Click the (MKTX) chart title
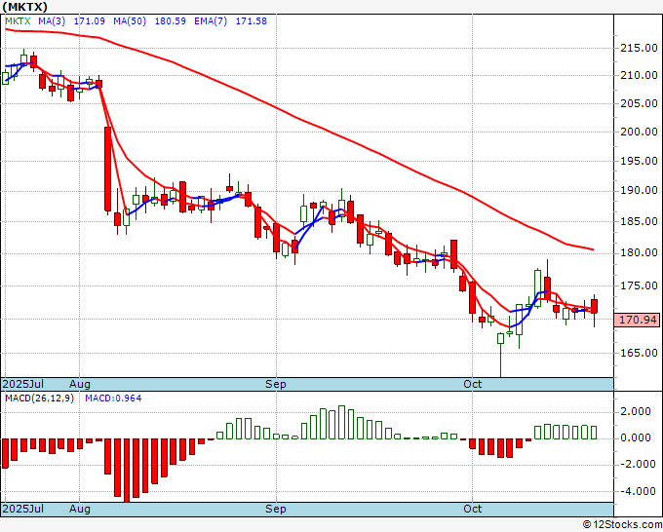 coord(24,7)
